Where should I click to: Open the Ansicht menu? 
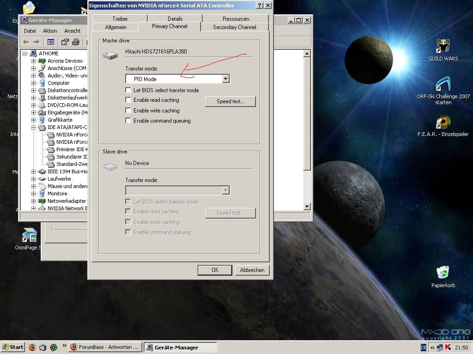click(x=72, y=31)
